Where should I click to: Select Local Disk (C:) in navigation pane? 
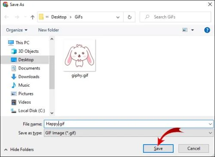tap(31, 111)
